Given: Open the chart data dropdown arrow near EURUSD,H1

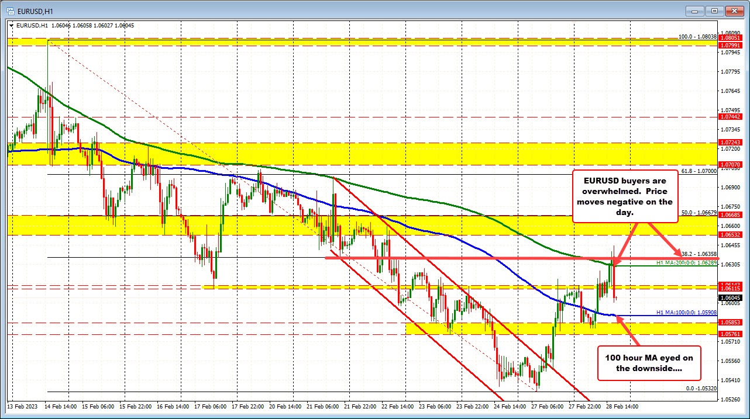Looking at the screenshot, I should coord(11,25).
